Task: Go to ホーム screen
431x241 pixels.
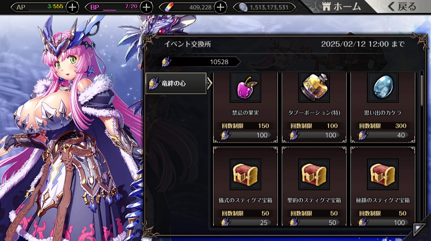Action: click(x=341, y=7)
